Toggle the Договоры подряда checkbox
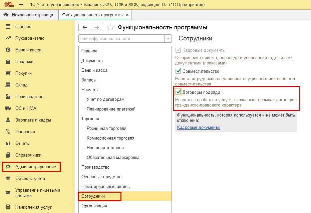 coord(178,92)
